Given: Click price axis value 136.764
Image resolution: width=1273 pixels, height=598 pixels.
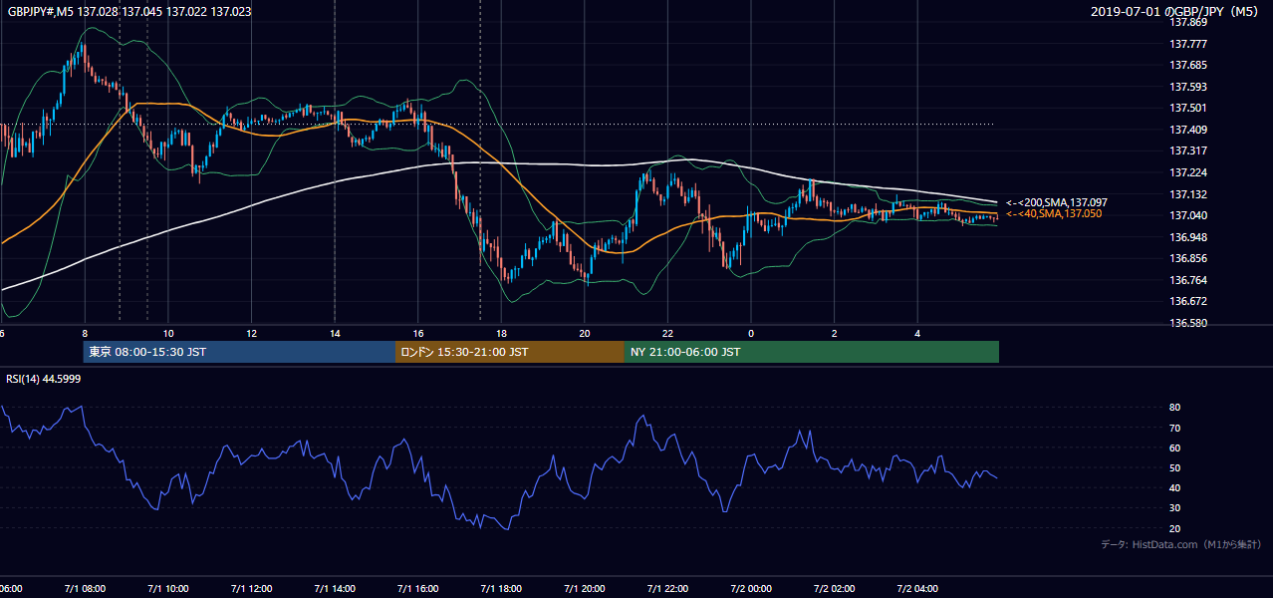Looking at the screenshot, I should point(1188,280).
